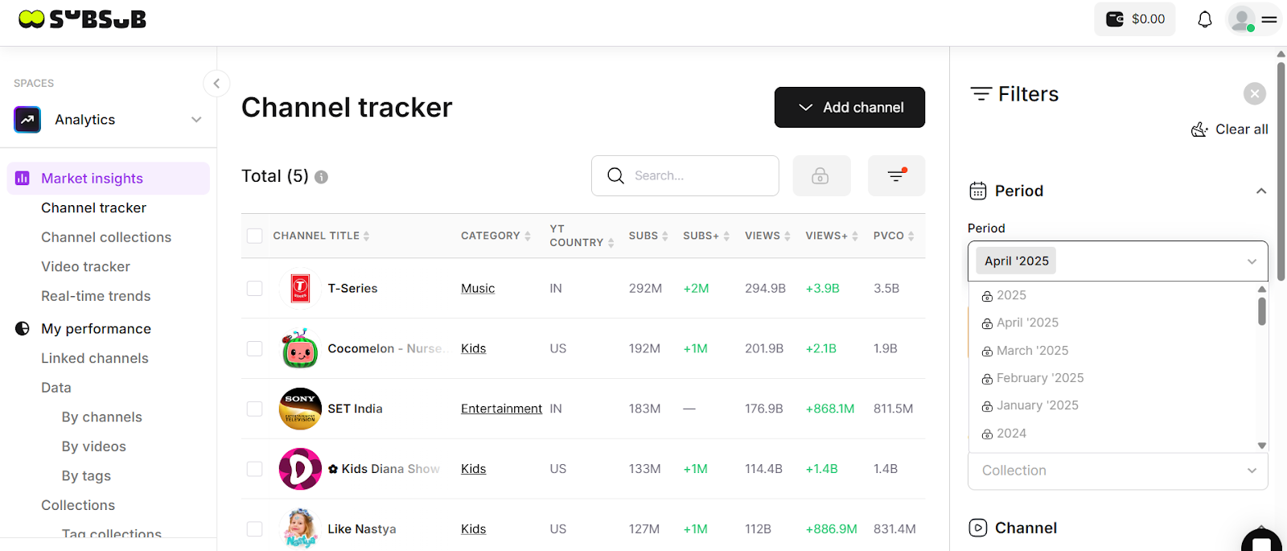The height and width of the screenshot is (551, 1287).
Task: Sort by VIEWS+ column
Action: [832, 236]
